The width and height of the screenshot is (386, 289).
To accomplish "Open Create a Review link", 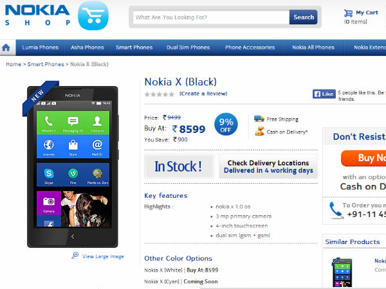I will click(x=203, y=94).
